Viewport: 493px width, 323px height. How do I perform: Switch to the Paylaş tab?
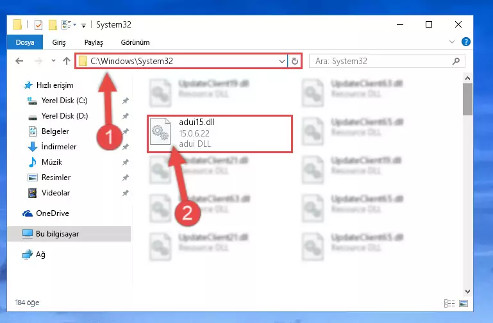tap(94, 42)
